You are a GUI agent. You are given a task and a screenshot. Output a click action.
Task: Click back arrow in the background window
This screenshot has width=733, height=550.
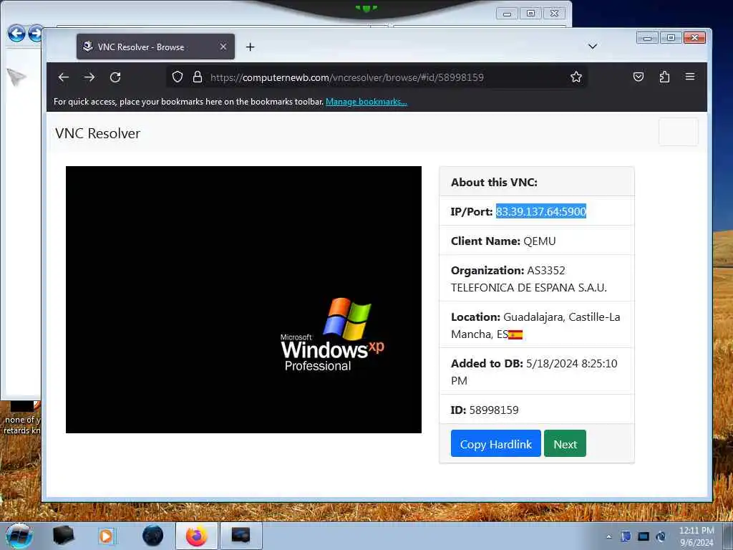(x=16, y=34)
